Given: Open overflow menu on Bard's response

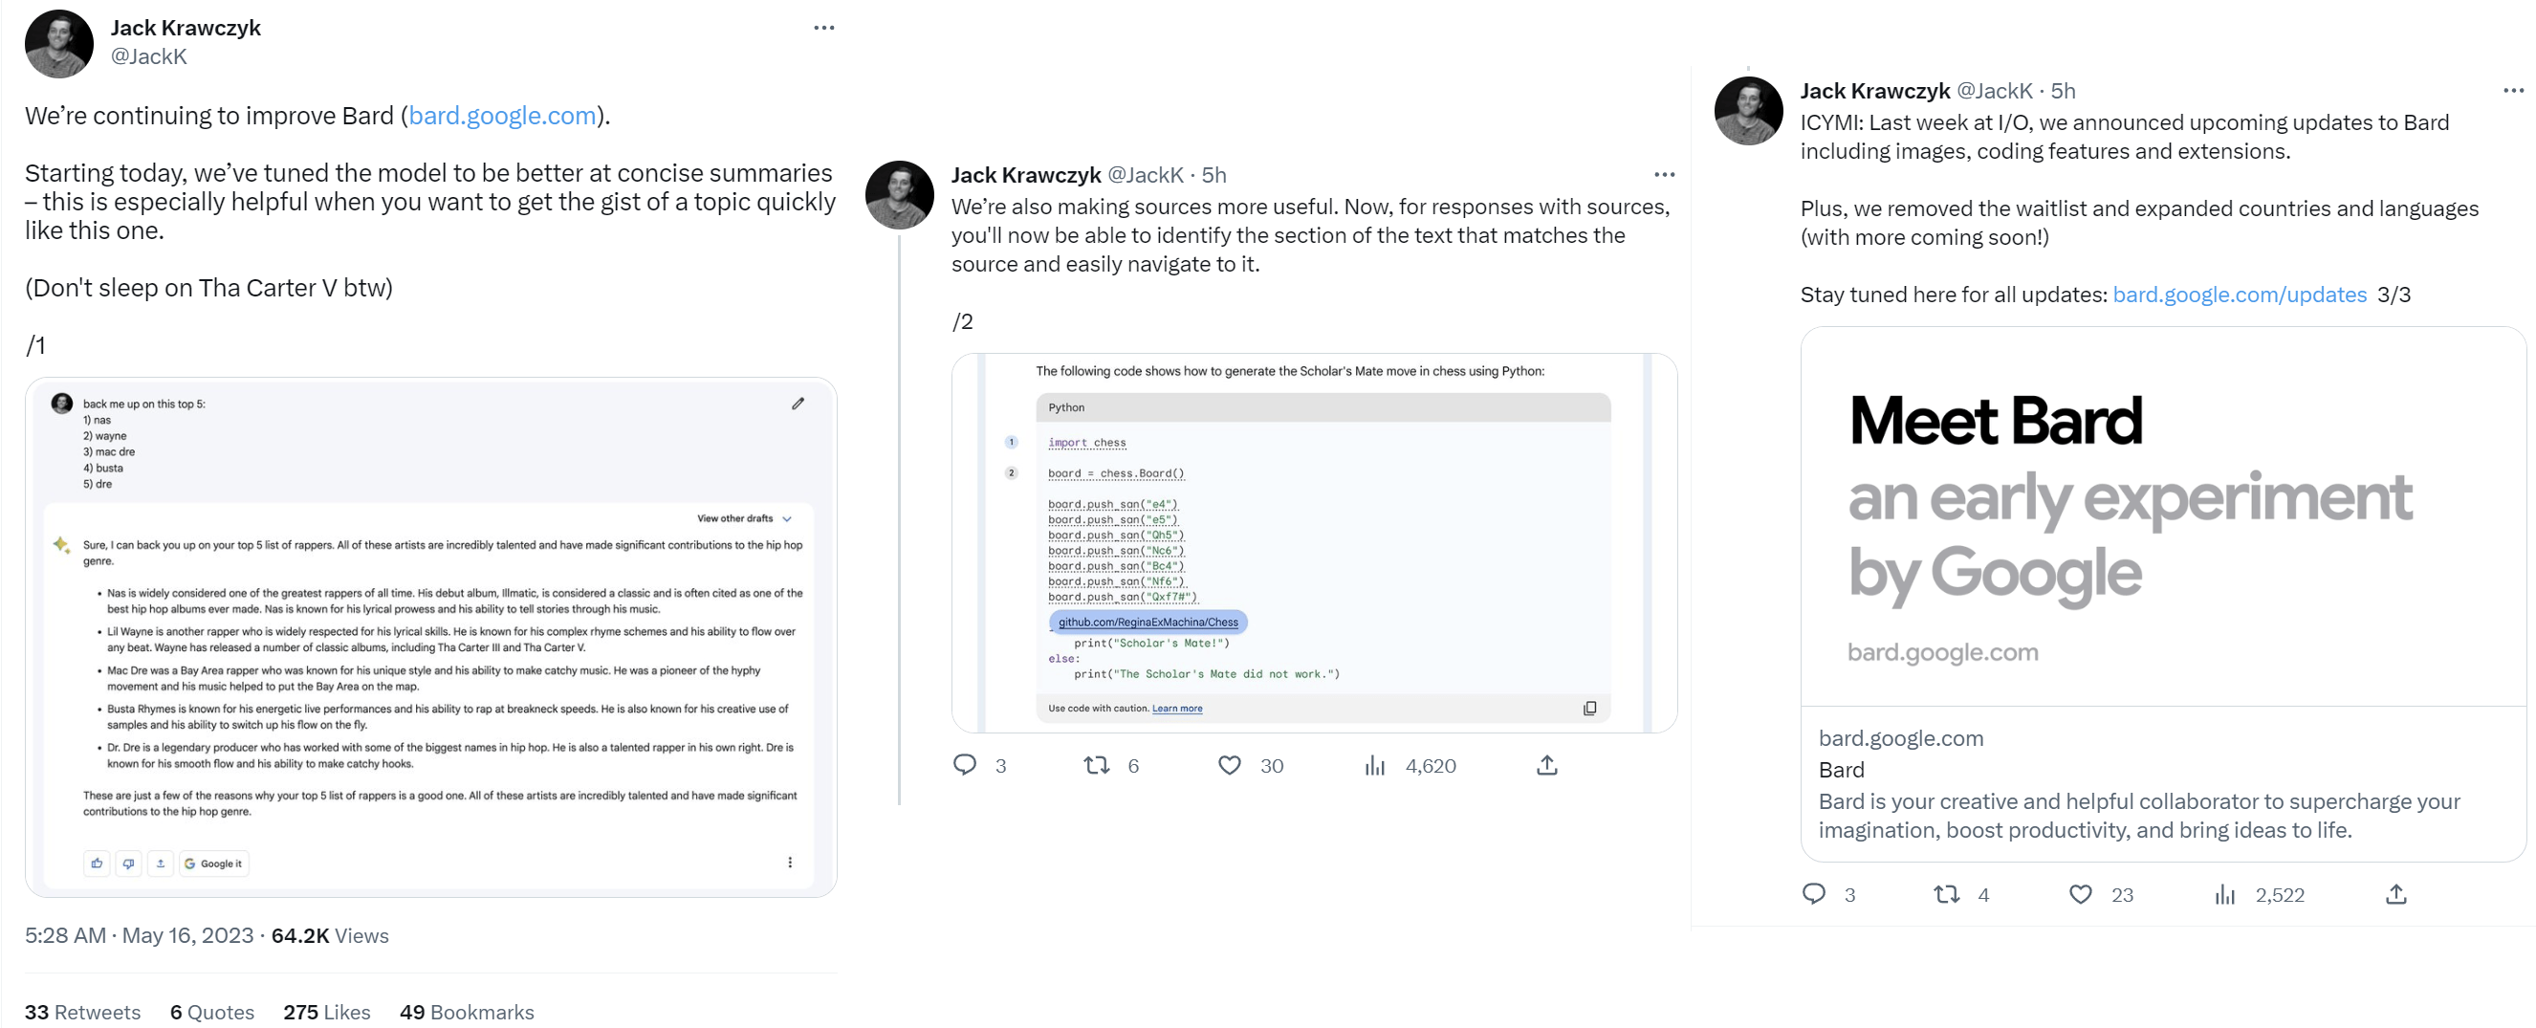Looking at the screenshot, I should coord(790,861).
